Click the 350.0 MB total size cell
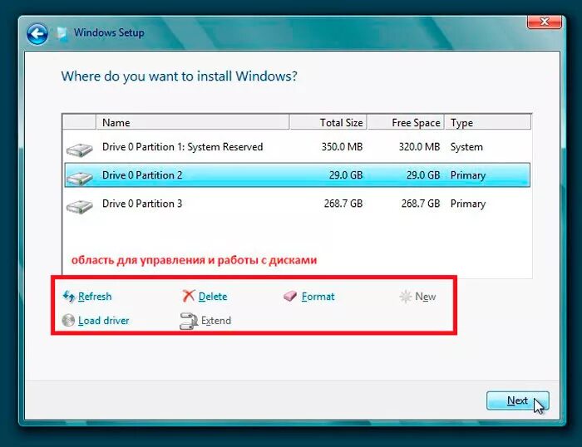The height and width of the screenshot is (447, 582). click(x=342, y=147)
